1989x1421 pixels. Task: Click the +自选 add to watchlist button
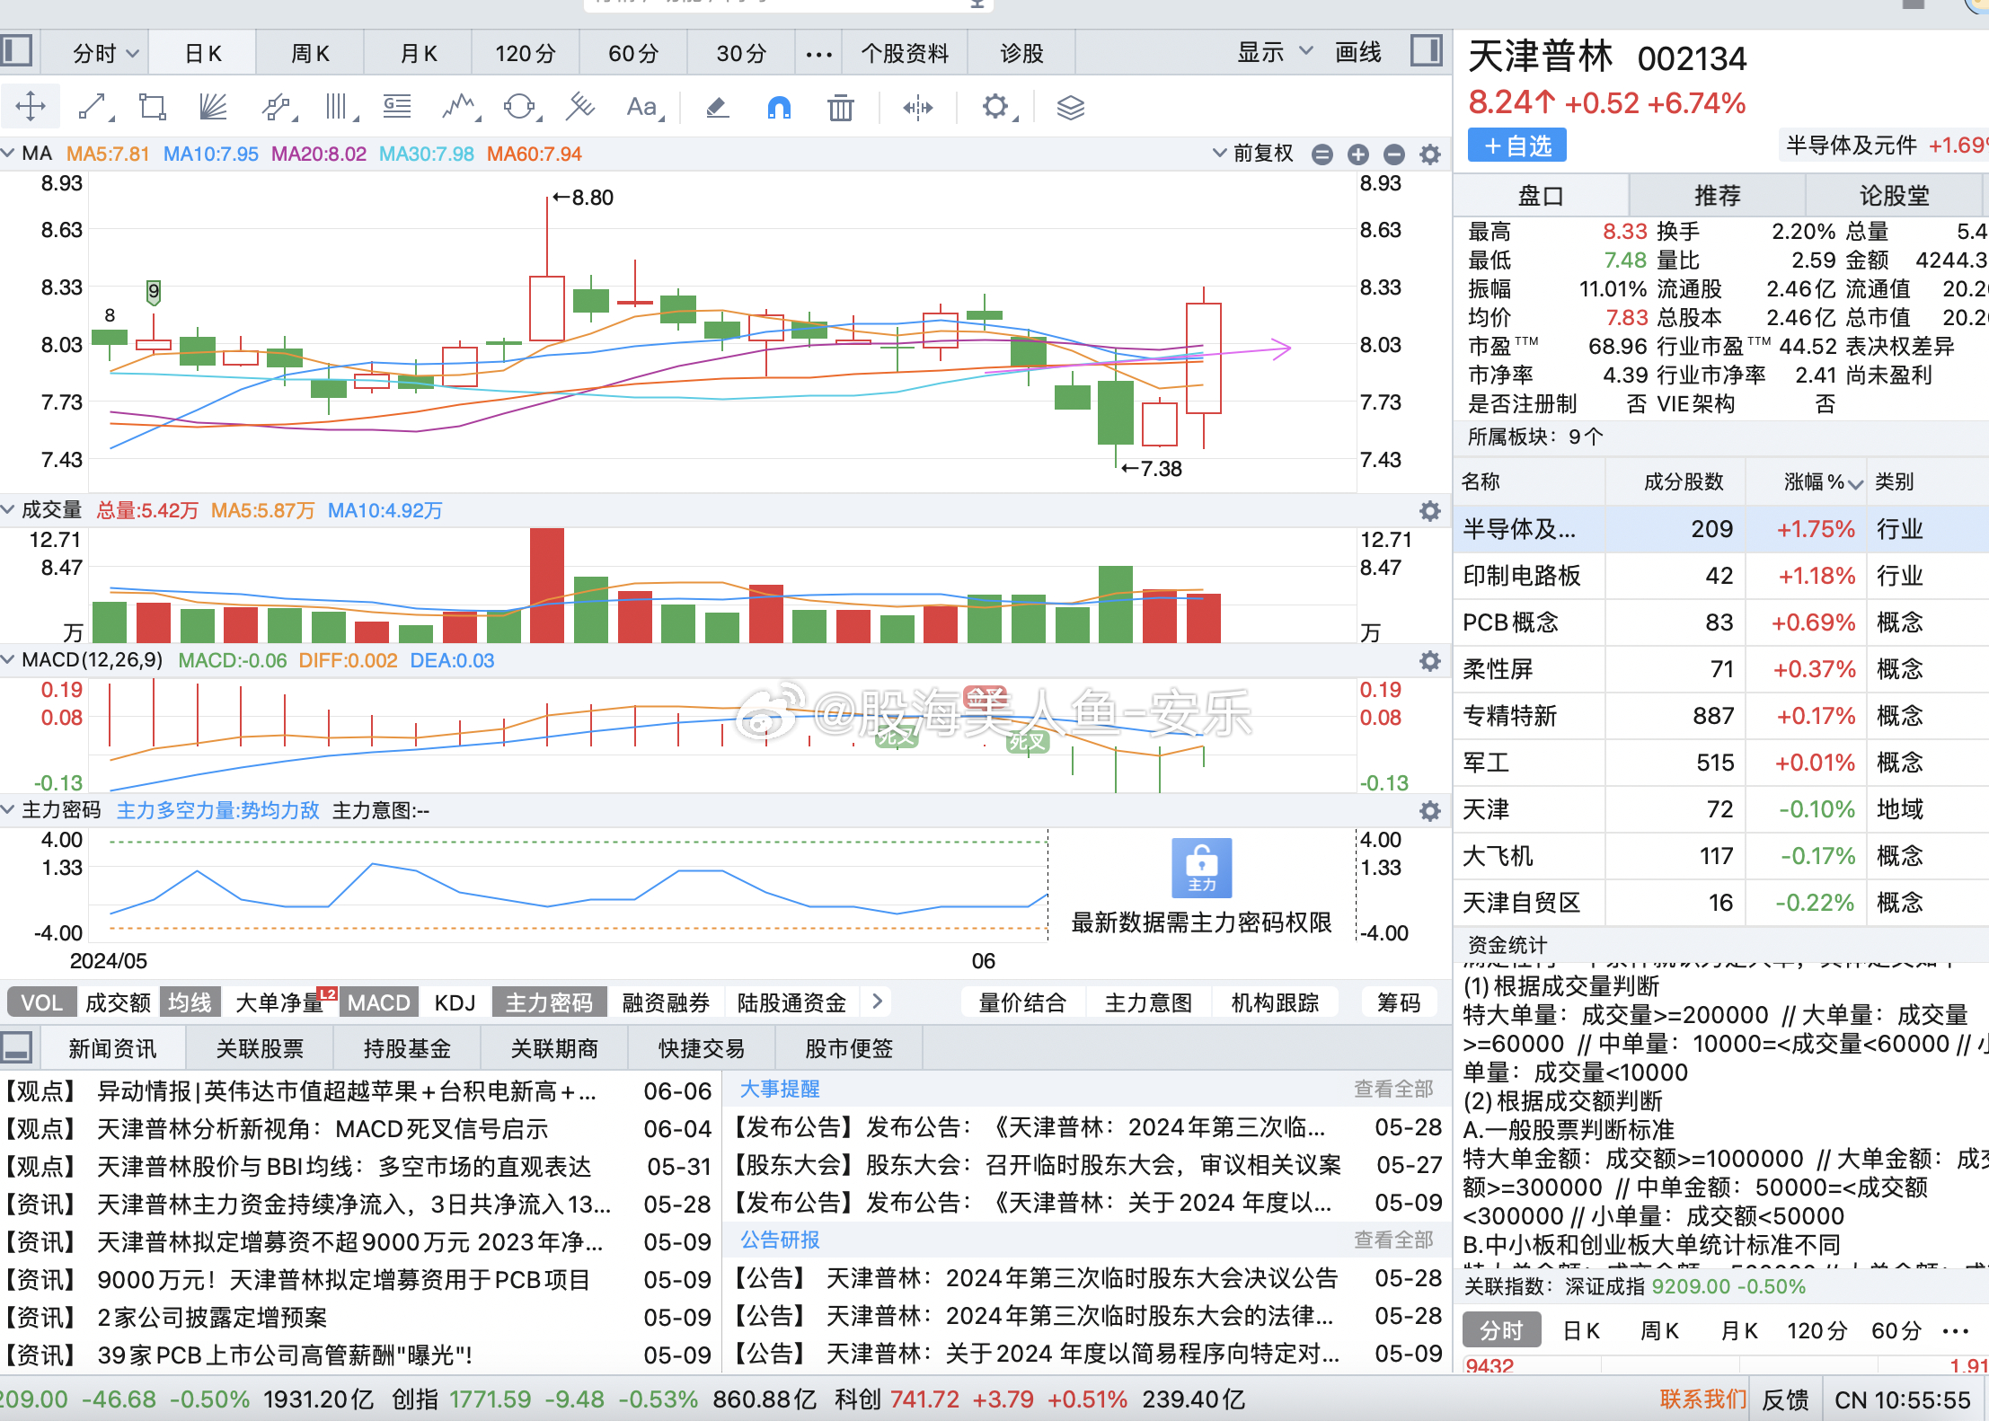pos(1516,145)
